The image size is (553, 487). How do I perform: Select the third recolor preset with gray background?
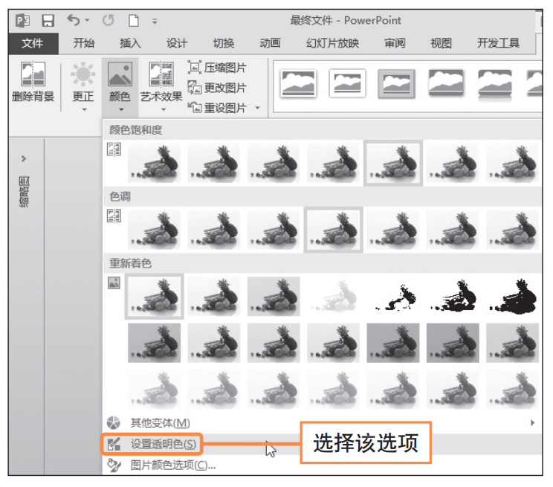(x=274, y=297)
